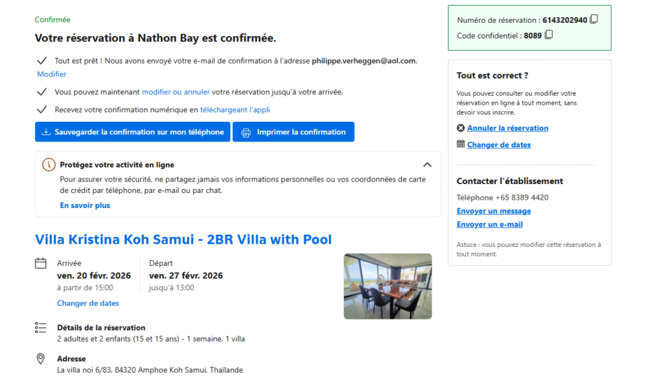Click the address location pin icon
The image size is (650, 377).
(x=41, y=359)
